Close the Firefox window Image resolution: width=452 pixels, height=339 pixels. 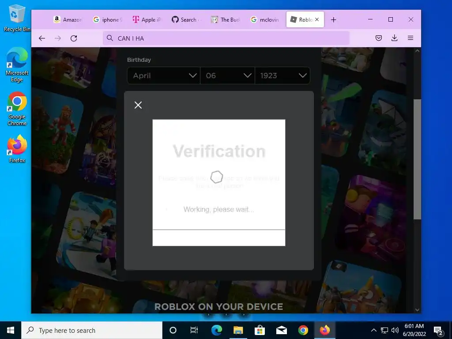tap(411, 19)
